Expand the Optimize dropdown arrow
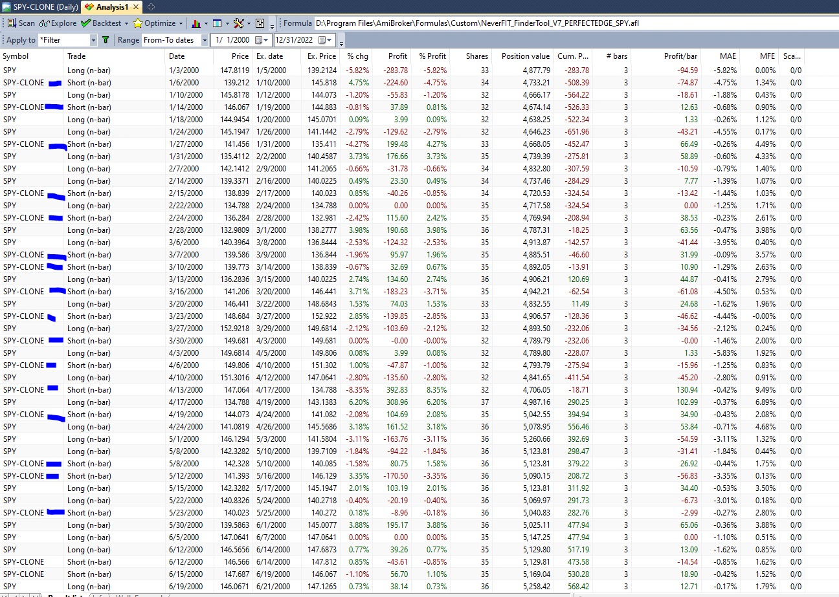The width and height of the screenshot is (839, 597). [181, 23]
